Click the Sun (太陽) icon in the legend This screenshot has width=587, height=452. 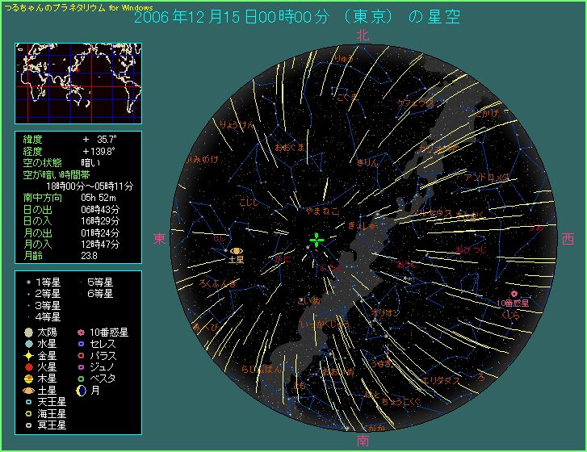coord(28,332)
